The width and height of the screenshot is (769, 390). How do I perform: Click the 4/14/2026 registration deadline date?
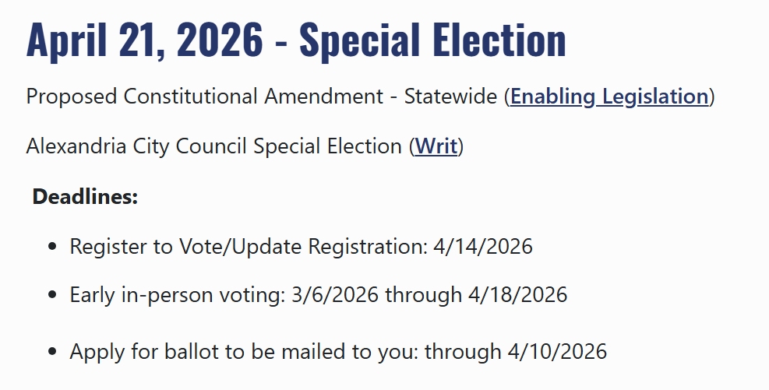tap(483, 247)
